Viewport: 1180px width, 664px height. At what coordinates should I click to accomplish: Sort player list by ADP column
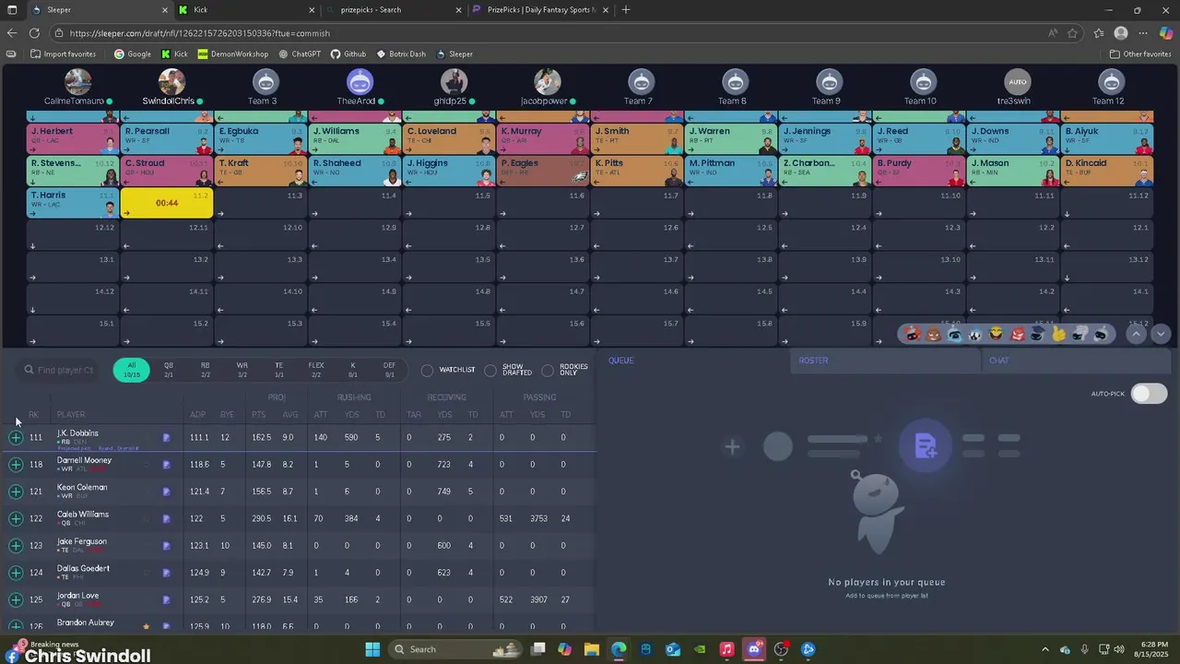point(197,415)
